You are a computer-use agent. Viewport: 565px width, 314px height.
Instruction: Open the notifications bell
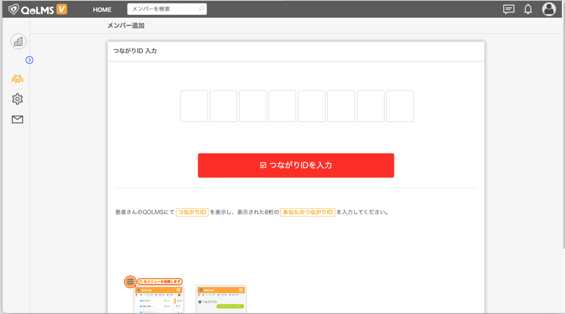point(528,9)
